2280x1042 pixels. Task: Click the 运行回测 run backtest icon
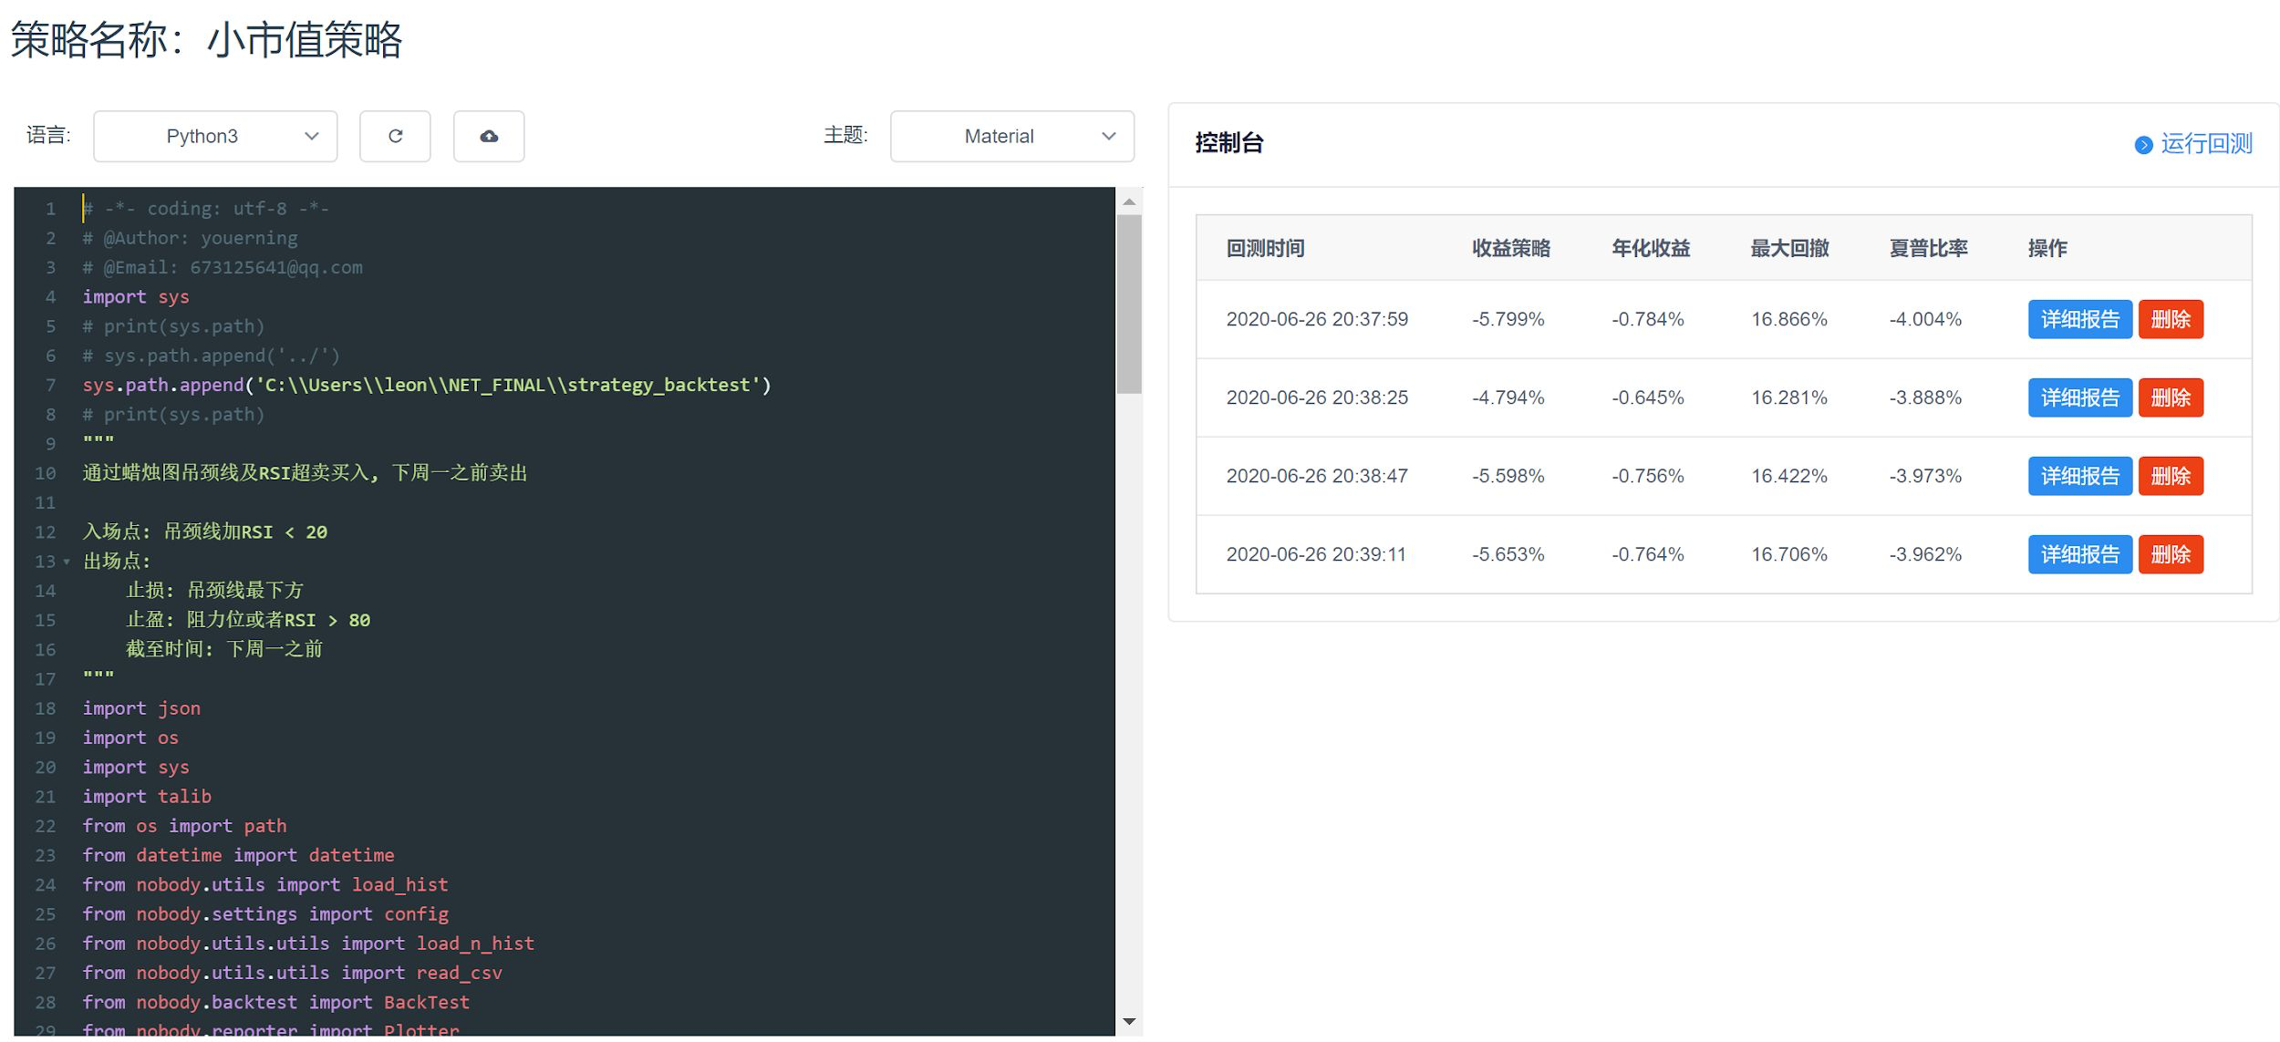pos(2143,144)
